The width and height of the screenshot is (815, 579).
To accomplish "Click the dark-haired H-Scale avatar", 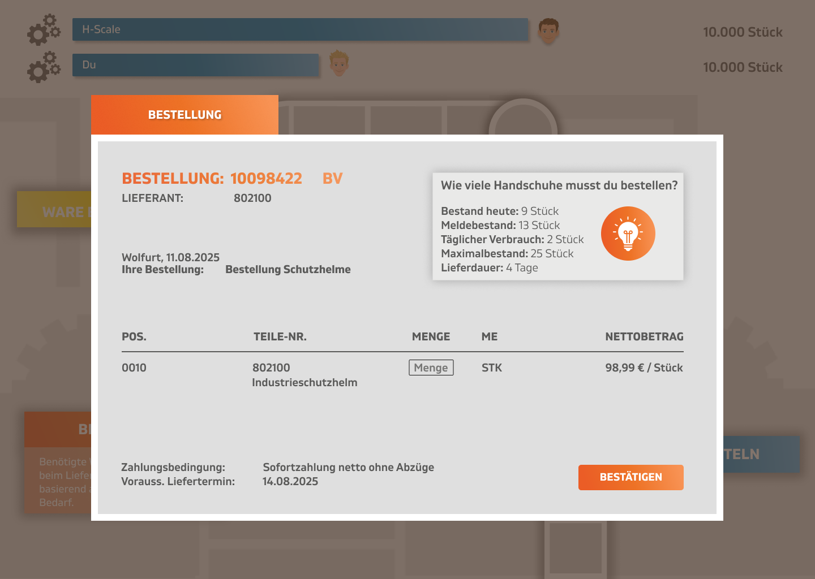I will pyautogui.click(x=548, y=31).
